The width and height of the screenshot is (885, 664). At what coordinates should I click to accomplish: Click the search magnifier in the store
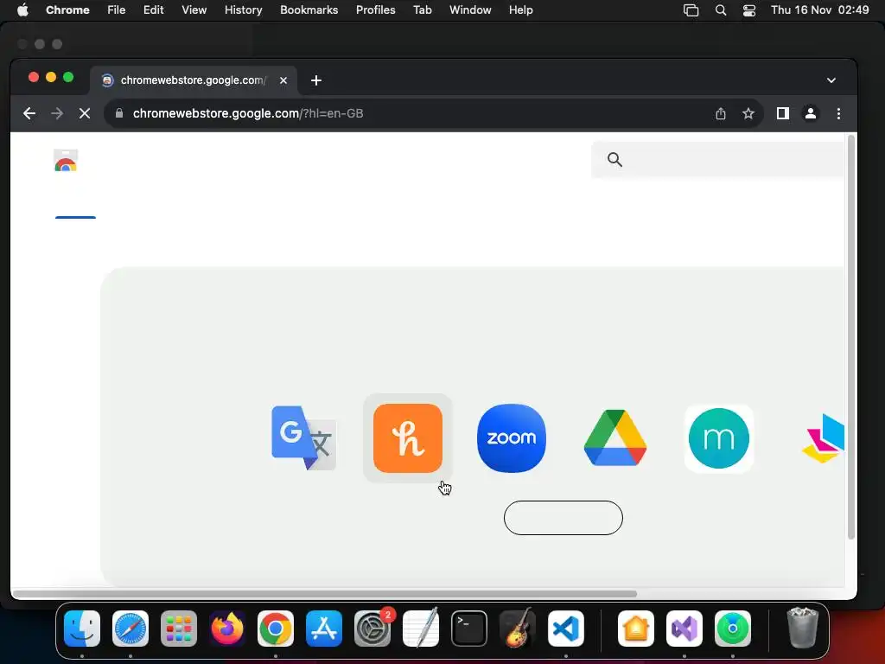point(614,160)
